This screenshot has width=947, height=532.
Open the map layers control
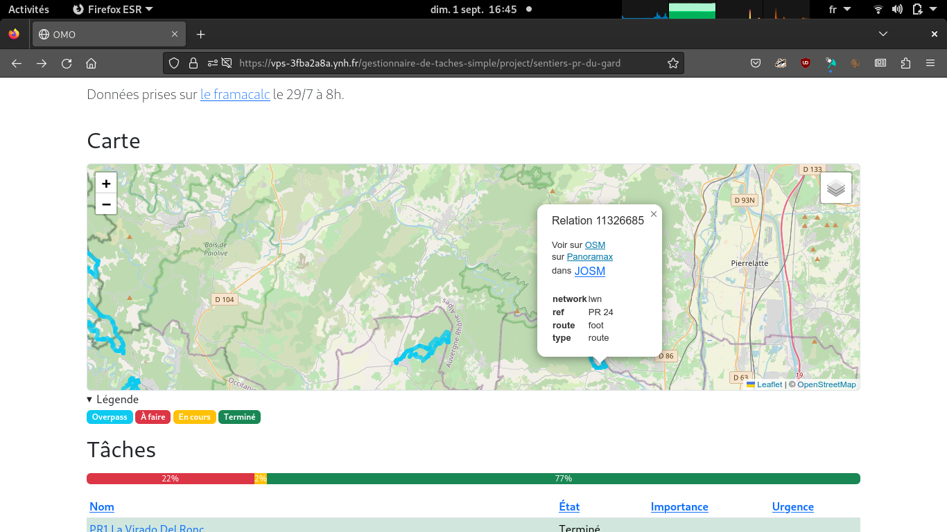pos(835,188)
